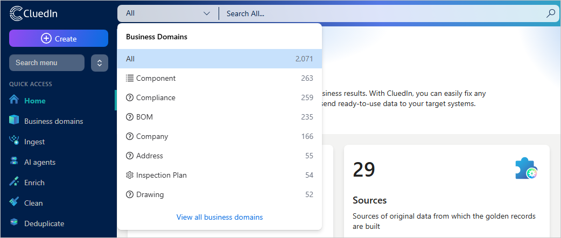
Task: Click the 263 count beside Component
Action: [307, 78]
